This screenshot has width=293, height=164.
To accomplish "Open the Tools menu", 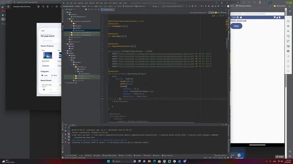I will pyautogui.click(x=106, y=3).
